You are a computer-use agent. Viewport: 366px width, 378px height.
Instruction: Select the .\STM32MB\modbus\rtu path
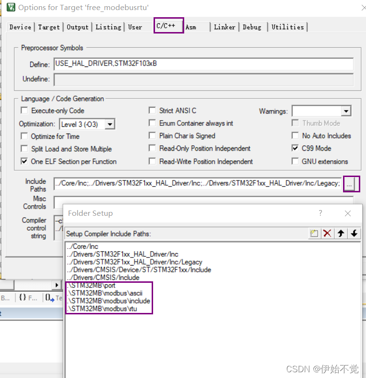[x=102, y=309]
